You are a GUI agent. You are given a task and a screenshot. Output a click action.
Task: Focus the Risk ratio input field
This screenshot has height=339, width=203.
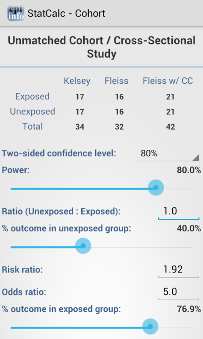pyautogui.click(x=179, y=270)
